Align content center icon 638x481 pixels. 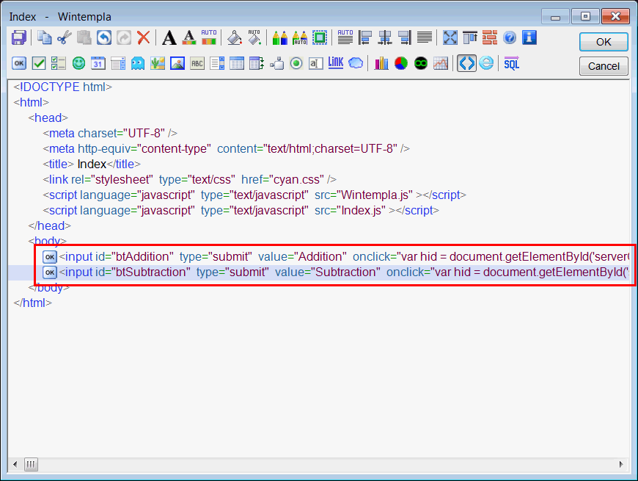click(384, 38)
